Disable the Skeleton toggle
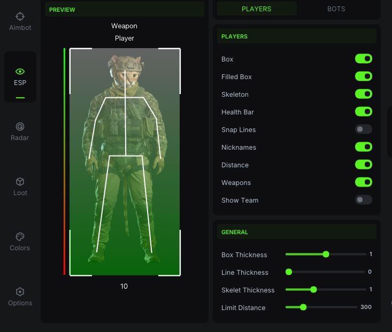392x332 pixels. click(x=363, y=94)
